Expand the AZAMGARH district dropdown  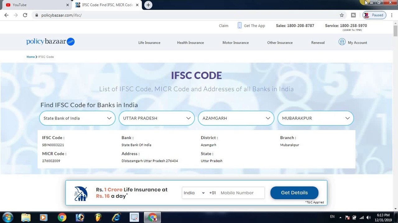tap(236, 118)
